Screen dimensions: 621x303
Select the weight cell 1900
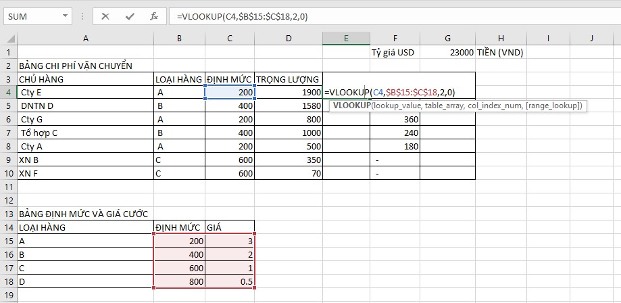(x=289, y=93)
